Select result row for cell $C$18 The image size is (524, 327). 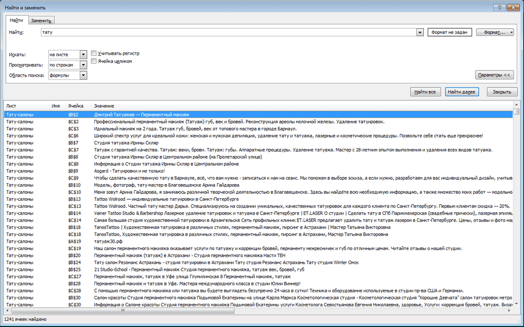[258, 234]
